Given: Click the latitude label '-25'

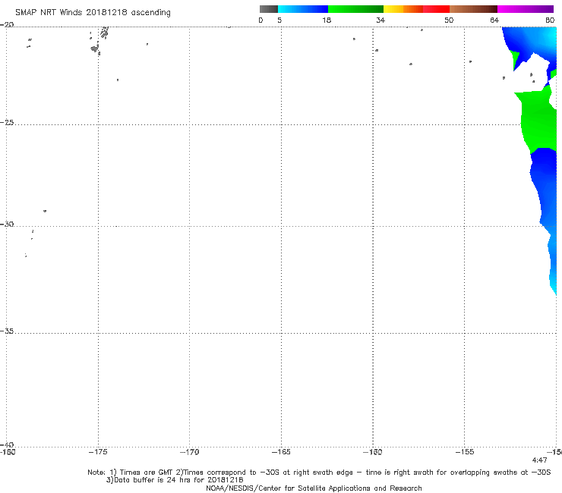Looking at the screenshot, I should [x=7, y=122].
